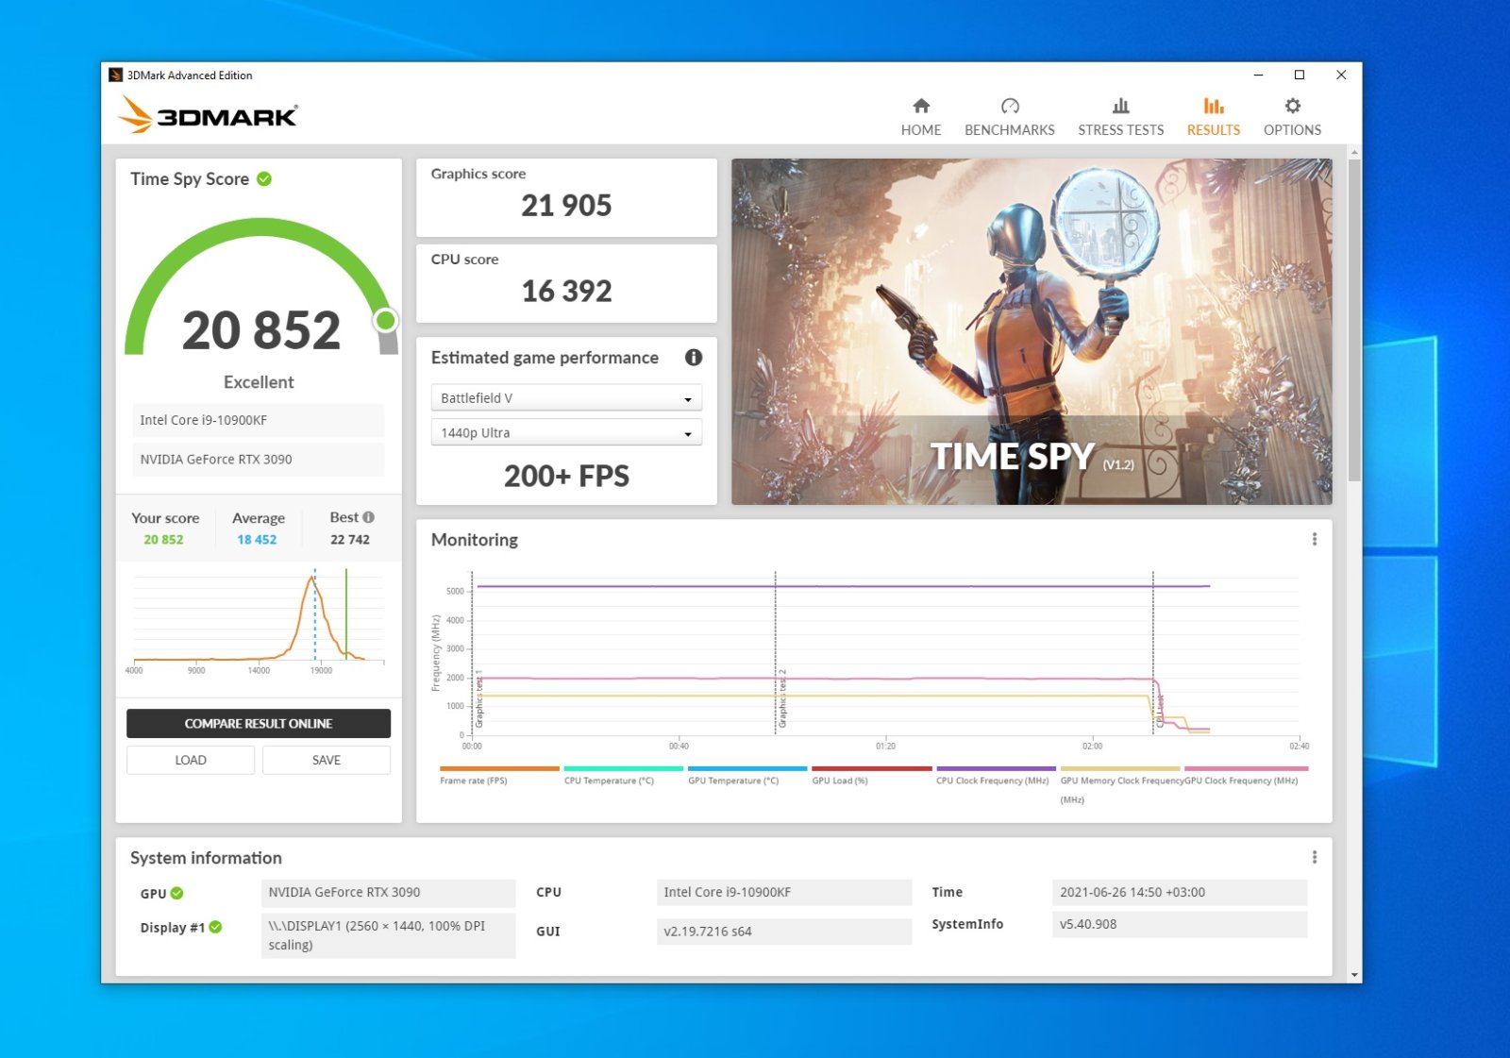Click the scrollbar up arrow
The height and width of the screenshot is (1058, 1510).
[1354, 151]
